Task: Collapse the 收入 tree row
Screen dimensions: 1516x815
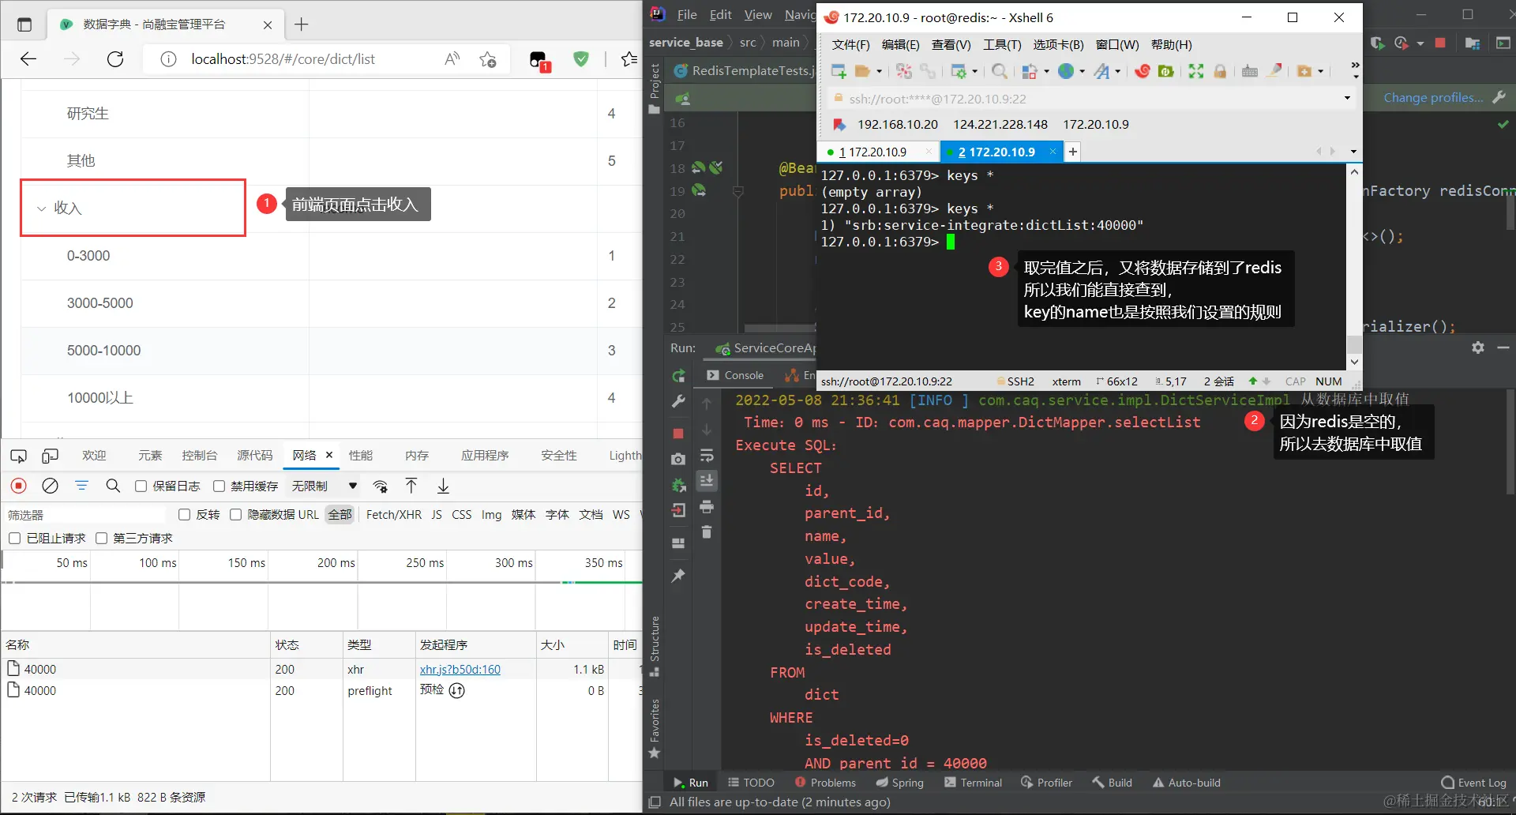Action: pos(42,208)
